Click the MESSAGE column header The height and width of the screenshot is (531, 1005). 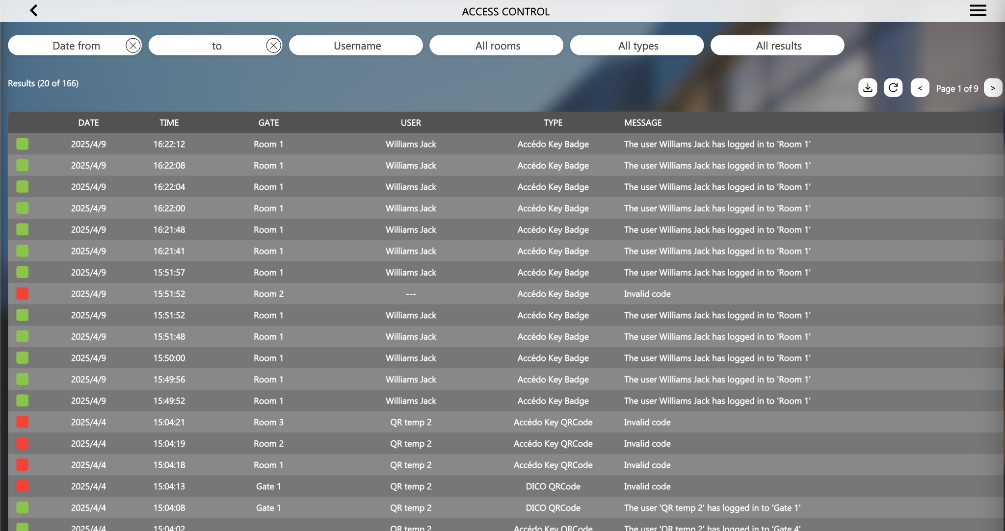pyautogui.click(x=643, y=123)
